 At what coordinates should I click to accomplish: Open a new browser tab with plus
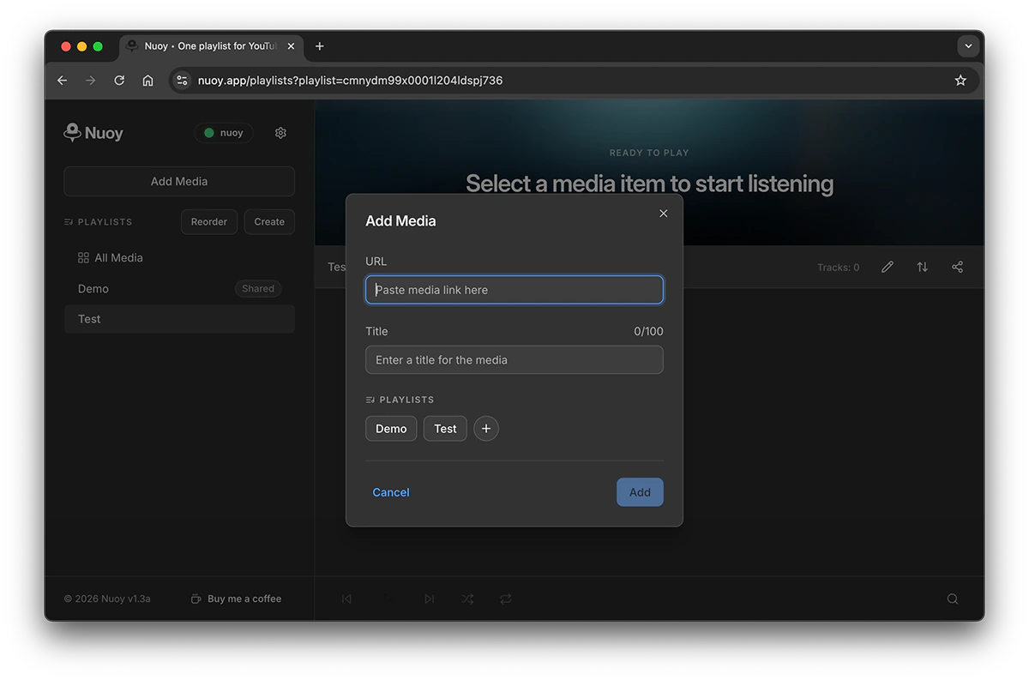(x=319, y=46)
